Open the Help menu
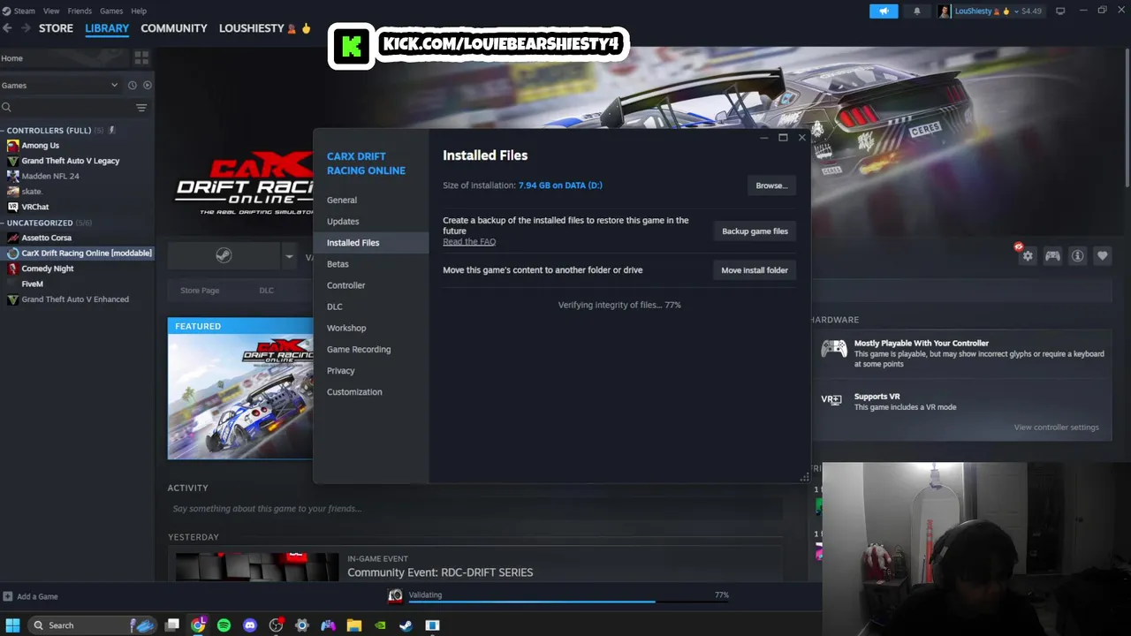The width and height of the screenshot is (1131, 636). tap(139, 11)
